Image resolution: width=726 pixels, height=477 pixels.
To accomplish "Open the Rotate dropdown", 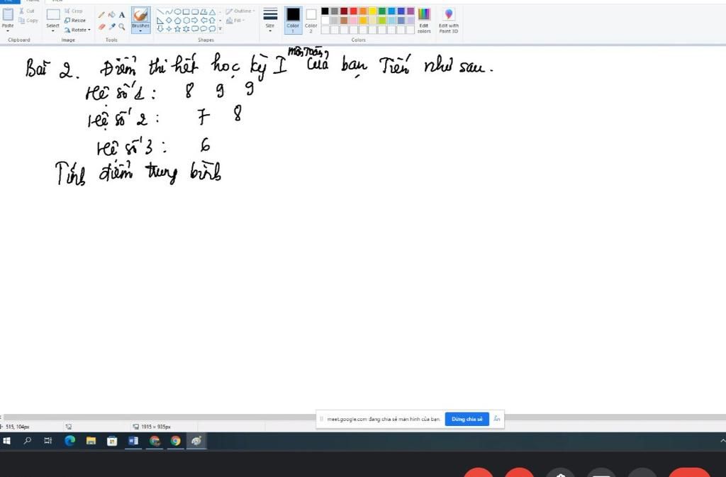I will [77, 30].
